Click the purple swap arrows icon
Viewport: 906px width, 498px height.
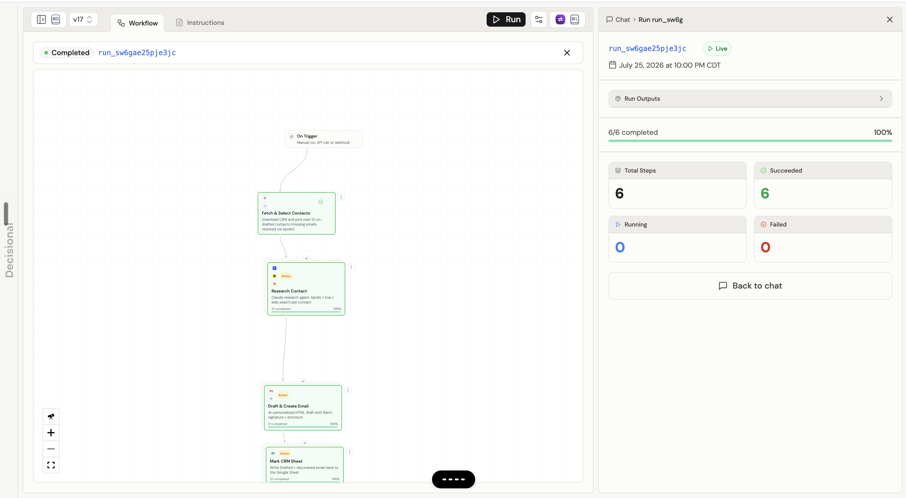click(560, 19)
